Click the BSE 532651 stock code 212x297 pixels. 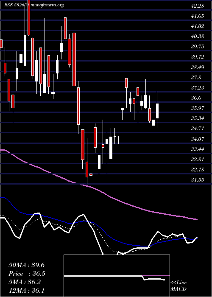click(x=17, y=5)
